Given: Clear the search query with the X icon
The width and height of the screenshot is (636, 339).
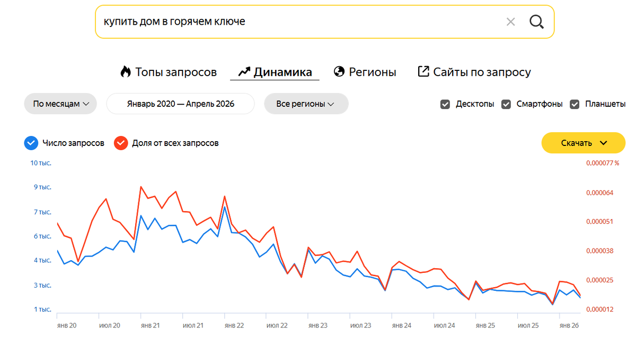Looking at the screenshot, I should tap(510, 22).
